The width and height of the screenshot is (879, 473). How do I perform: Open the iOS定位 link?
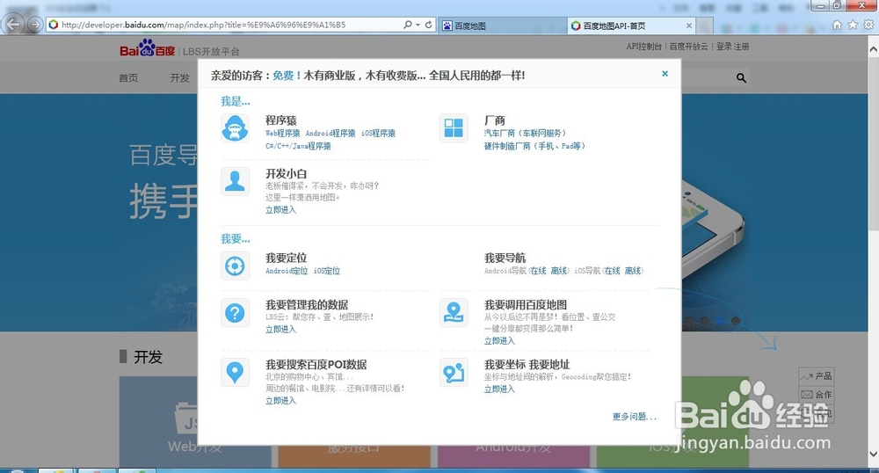[x=327, y=271]
